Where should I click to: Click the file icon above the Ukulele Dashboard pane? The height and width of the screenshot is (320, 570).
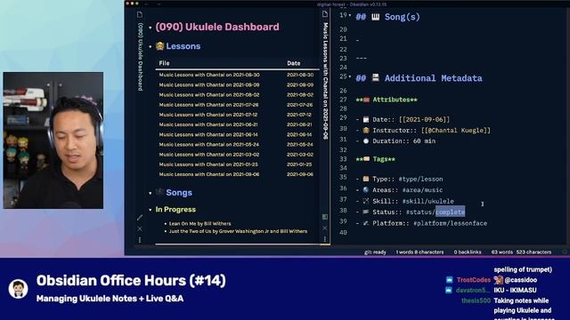pyautogui.click(x=140, y=14)
